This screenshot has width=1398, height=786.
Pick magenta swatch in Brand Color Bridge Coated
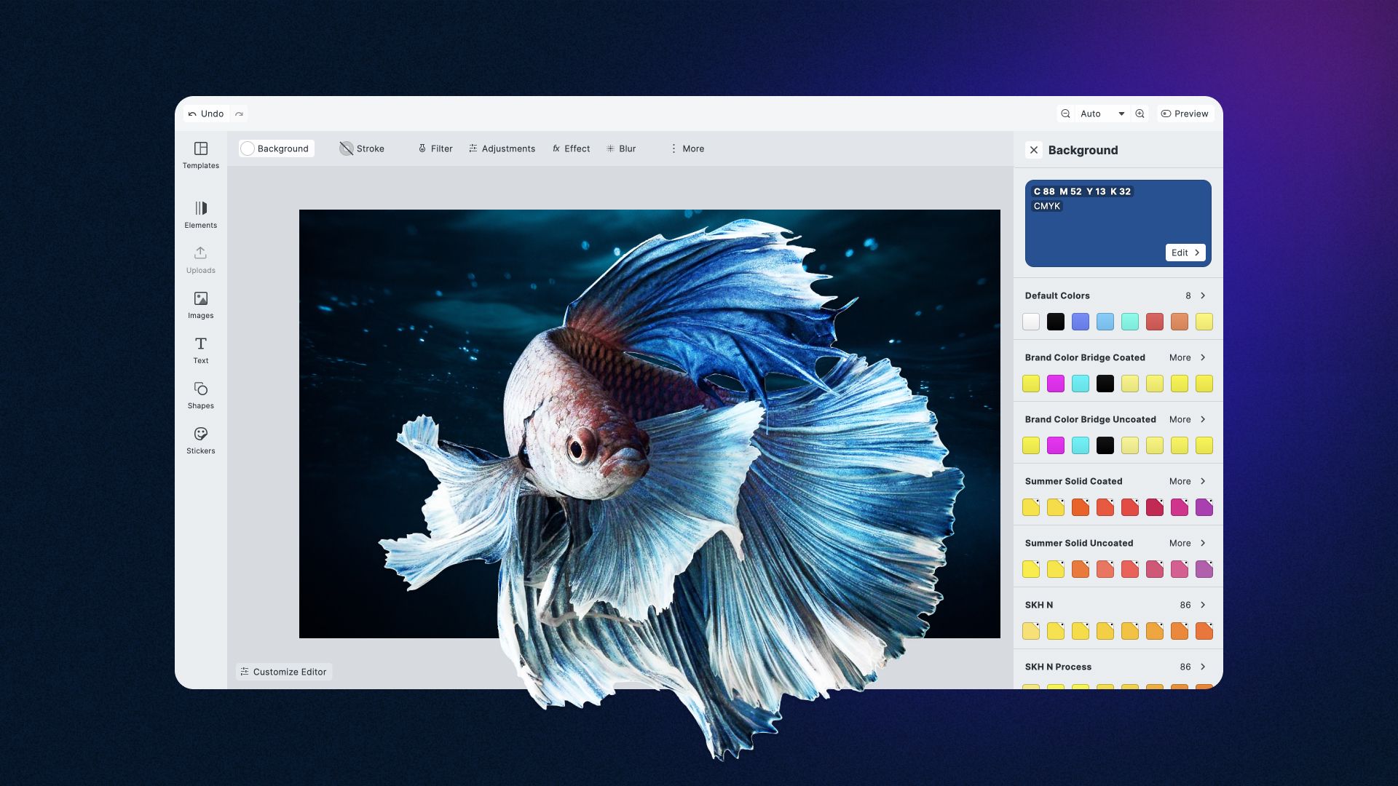[x=1056, y=384]
